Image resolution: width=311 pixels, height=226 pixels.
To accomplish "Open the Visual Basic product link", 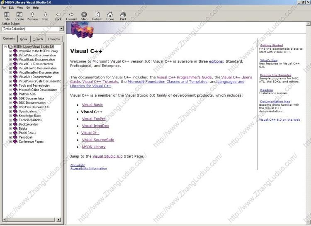I will click(x=92, y=105).
